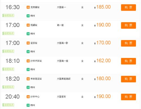This screenshot has height=109, width=141.
Task: Buy ticket for the 18:10 departure
Action: (x=128, y=61)
